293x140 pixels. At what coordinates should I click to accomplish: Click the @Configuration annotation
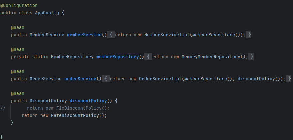19,6
